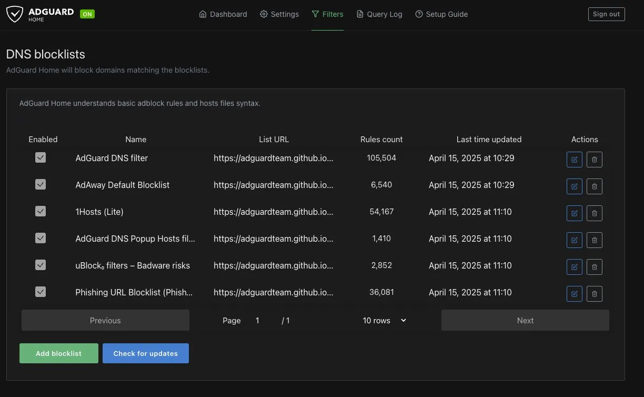Screen dimensions: 644x397
Task: Change rows shown from 10 rows menu
Action: (x=376, y=320)
